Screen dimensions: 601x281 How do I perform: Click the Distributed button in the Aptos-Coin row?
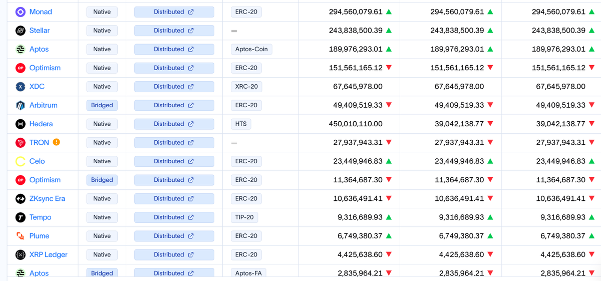click(x=174, y=49)
